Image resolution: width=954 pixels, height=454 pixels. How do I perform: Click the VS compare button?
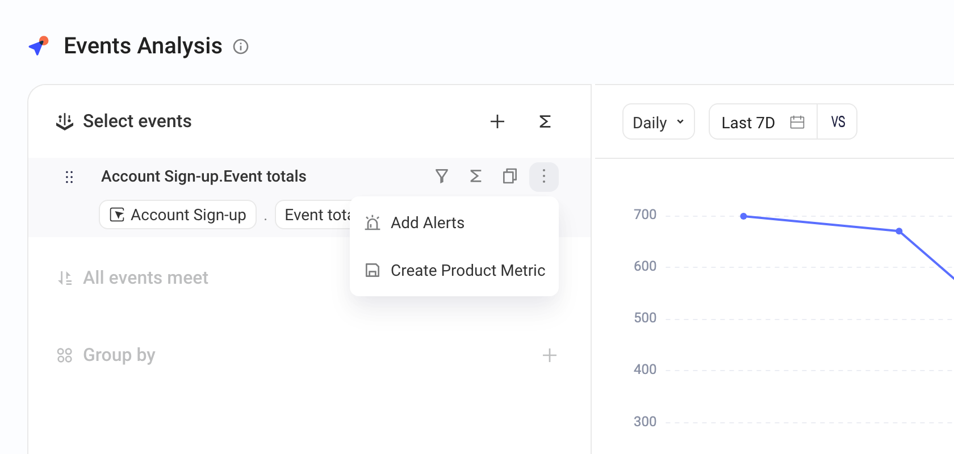click(x=838, y=122)
